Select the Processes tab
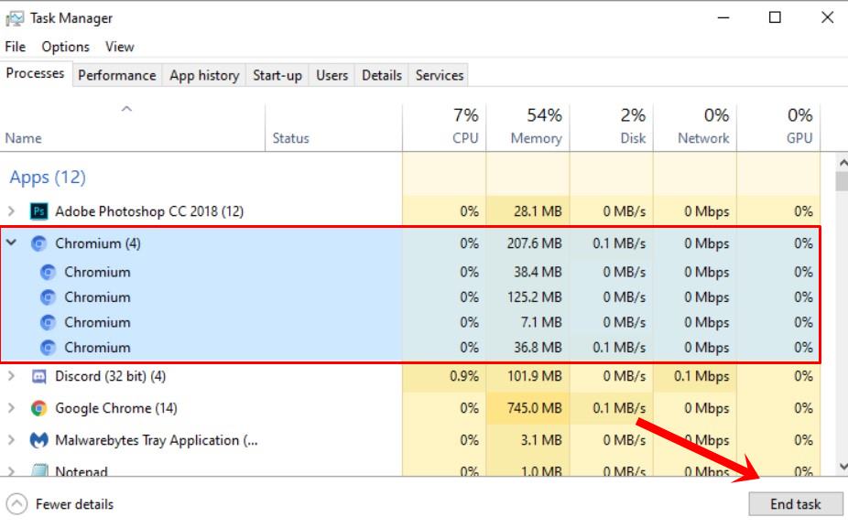 click(35, 73)
